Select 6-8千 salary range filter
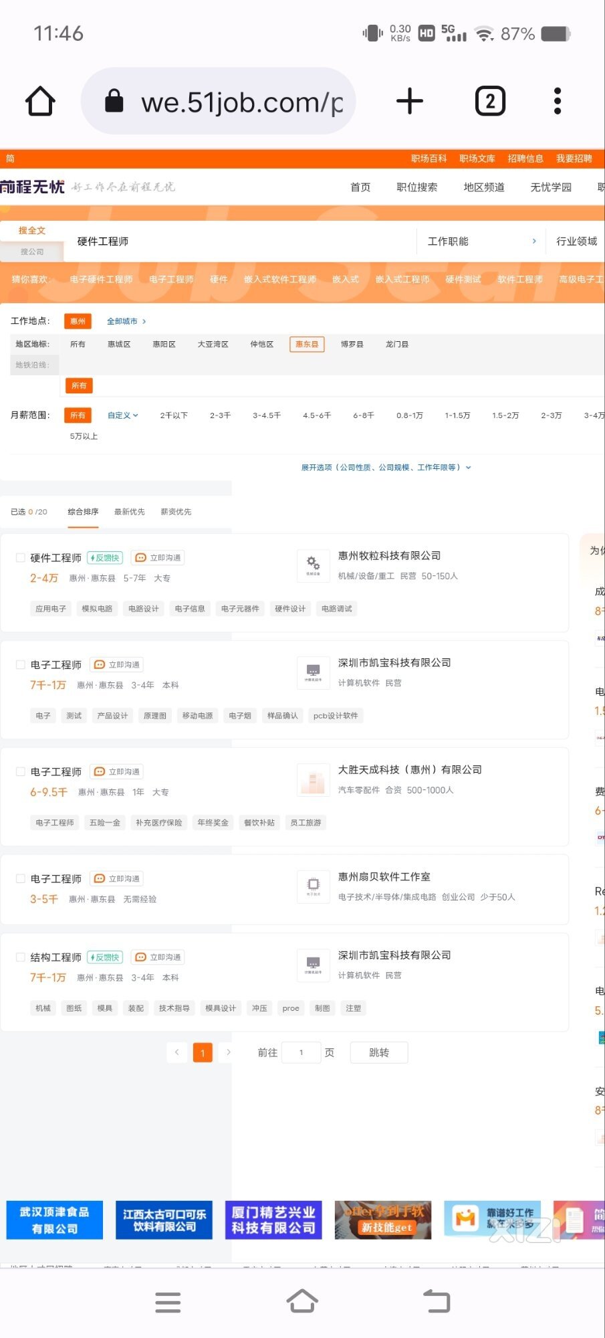Screen dimensions: 605x1338 coord(364,415)
